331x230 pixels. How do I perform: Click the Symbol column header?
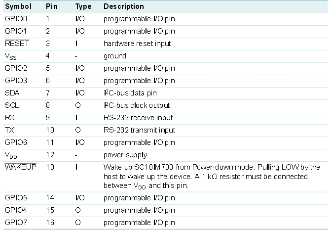(18, 7)
